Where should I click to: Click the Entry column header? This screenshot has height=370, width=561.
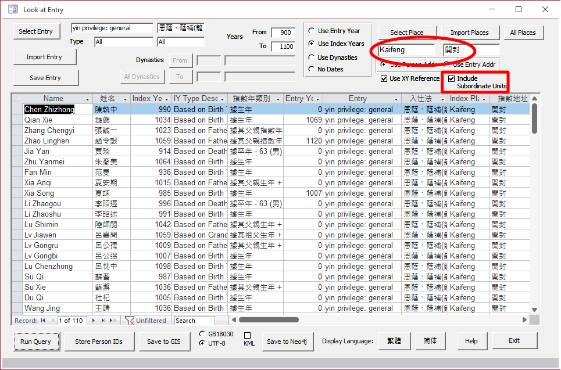358,99
